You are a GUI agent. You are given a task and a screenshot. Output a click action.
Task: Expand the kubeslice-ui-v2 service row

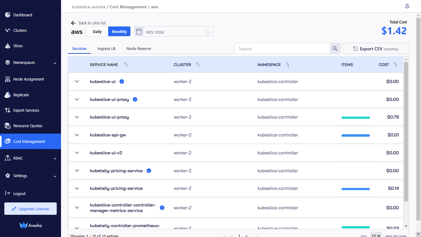(77, 153)
